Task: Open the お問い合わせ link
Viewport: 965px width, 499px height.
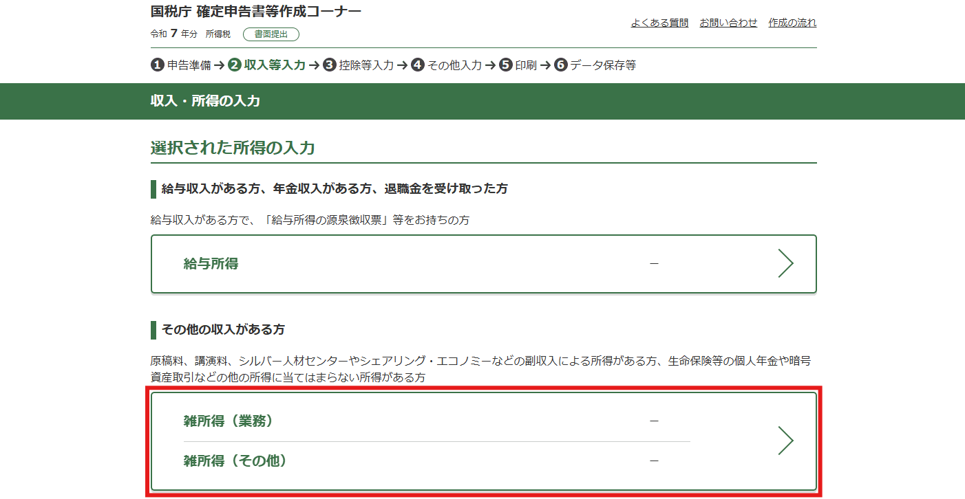Action: pos(729,22)
